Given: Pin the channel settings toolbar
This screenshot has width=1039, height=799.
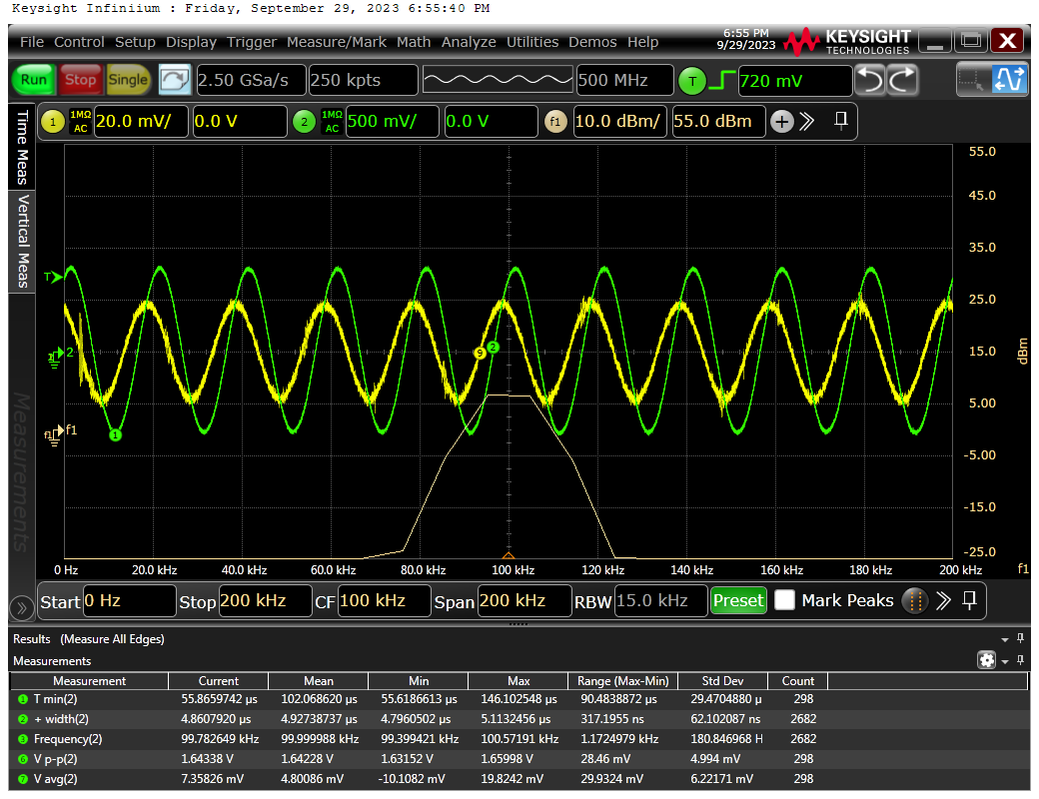Looking at the screenshot, I should tap(841, 121).
